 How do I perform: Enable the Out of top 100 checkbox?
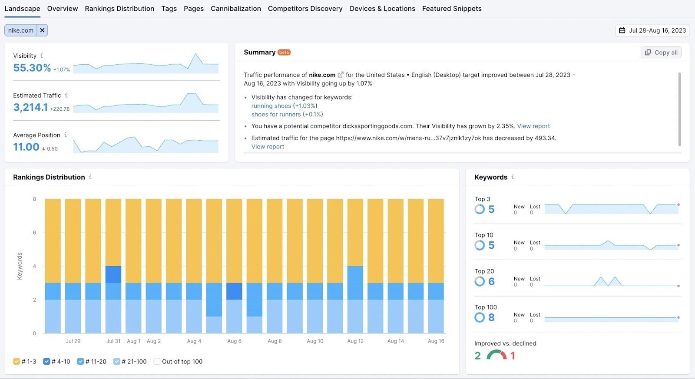coord(157,361)
